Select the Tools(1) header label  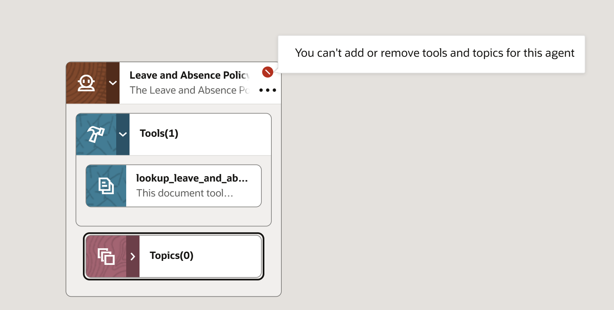(159, 133)
